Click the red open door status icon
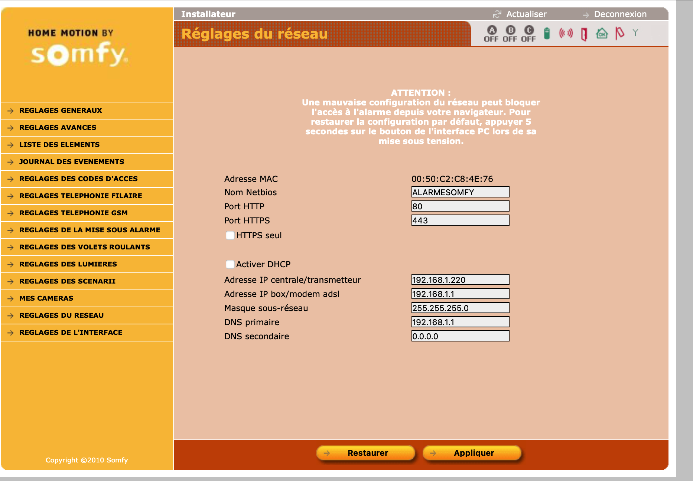693x481 pixels. coord(584,34)
